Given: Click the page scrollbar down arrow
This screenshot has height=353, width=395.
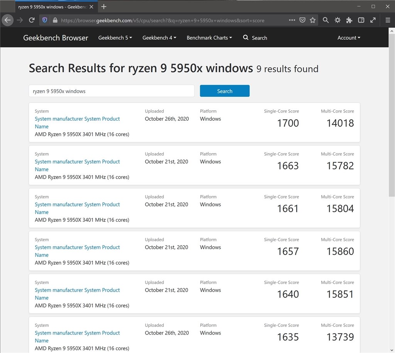Looking at the screenshot, I should 392,350.
